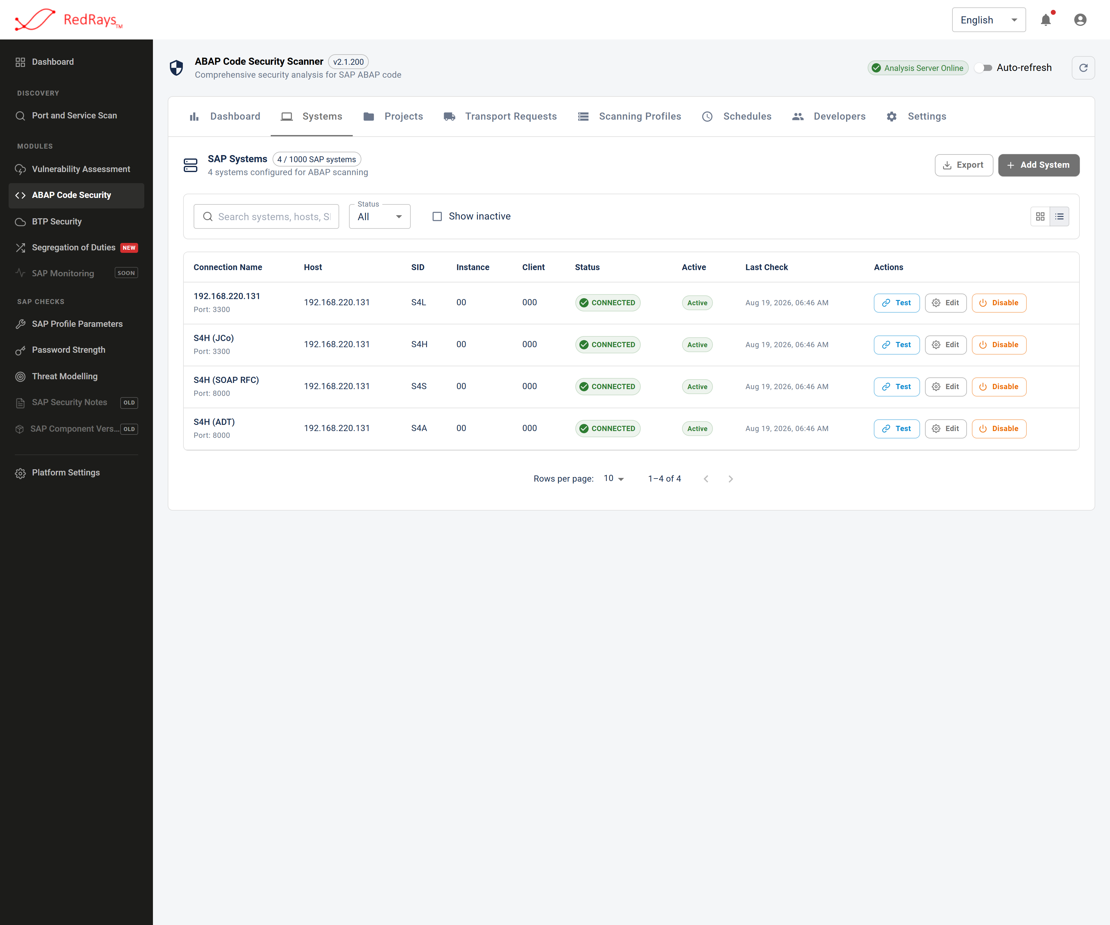Switch to list view layout
This screenshot has width=1110, height=925.
(1059, 216)
